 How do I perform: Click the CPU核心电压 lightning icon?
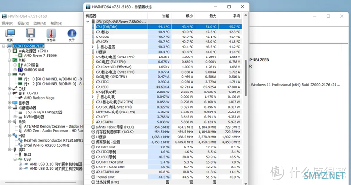pos(93,57)
